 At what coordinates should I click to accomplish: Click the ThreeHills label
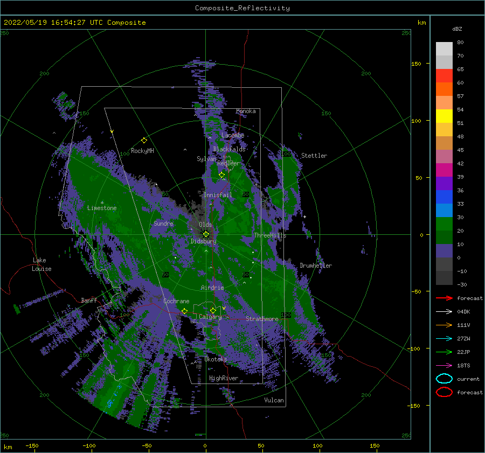(270, 235)
